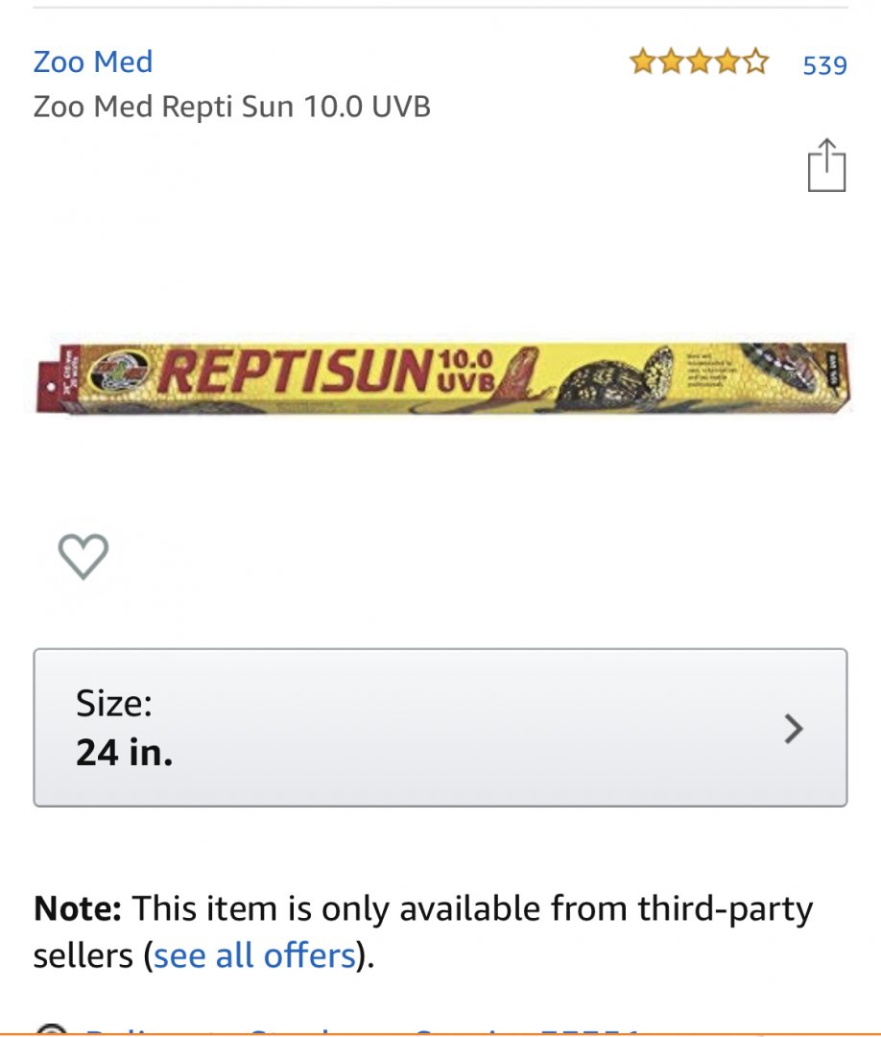Tap the 10.0 UVB label on the box
The image size is (881, 1037).
coord(464,371)
